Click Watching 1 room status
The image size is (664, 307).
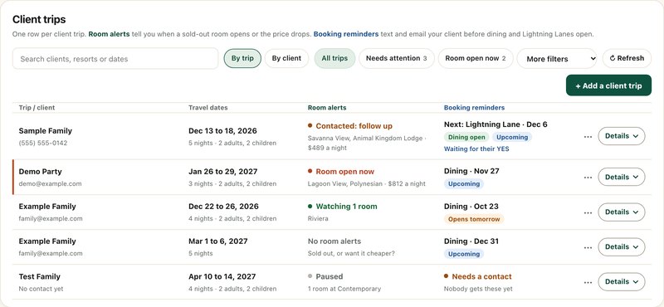pos(343,207)
